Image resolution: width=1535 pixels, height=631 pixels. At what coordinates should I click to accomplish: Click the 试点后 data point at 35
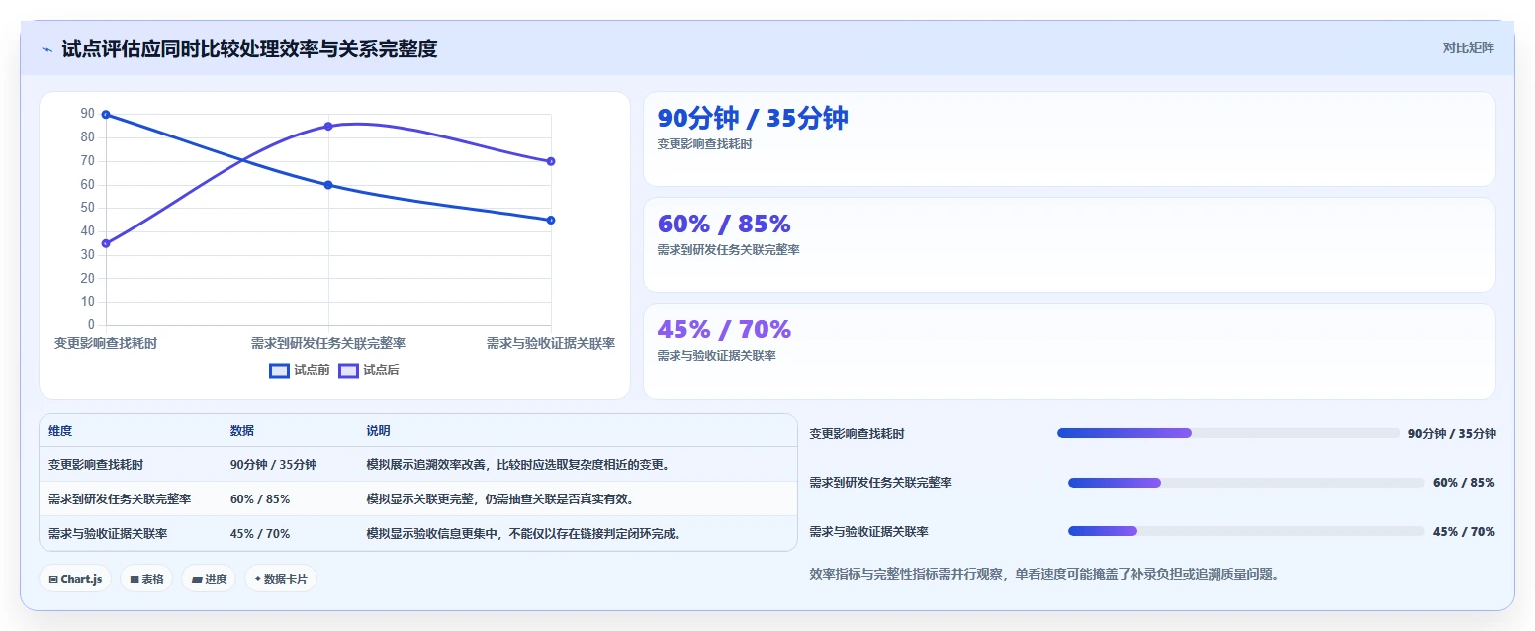(x=106, y=243)
